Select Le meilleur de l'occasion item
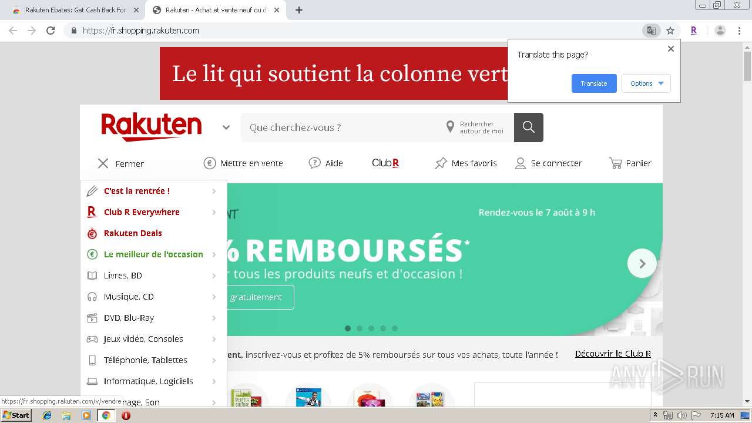Image resolution: width=752 pixels, height=423 pixels. pyautogui.click(x=153, y=254)
